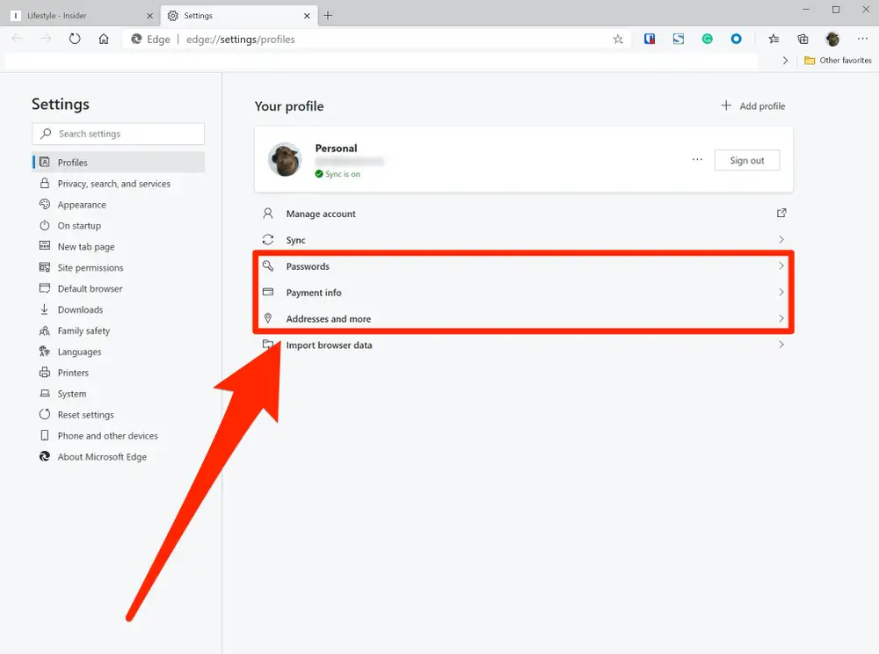Open Family safety settings
879x654 pixels.
pyautogui.click(x=119, y=331)
